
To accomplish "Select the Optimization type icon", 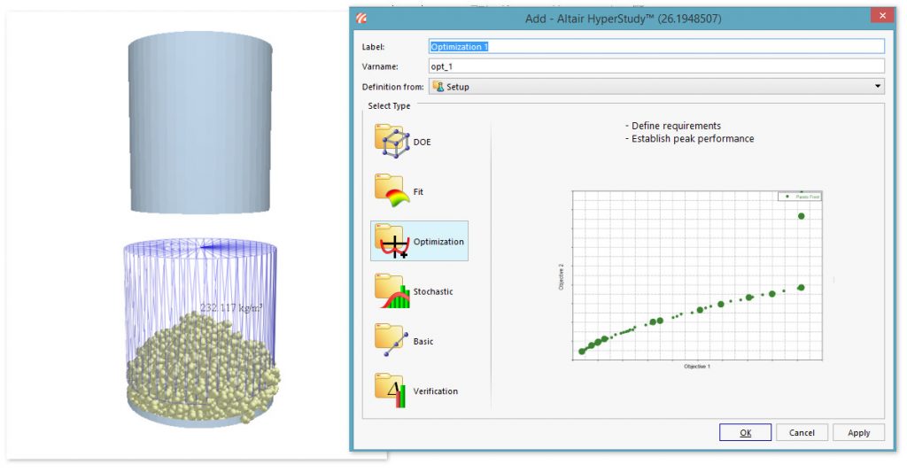I will pyautogui.click(x=391, y=241).
